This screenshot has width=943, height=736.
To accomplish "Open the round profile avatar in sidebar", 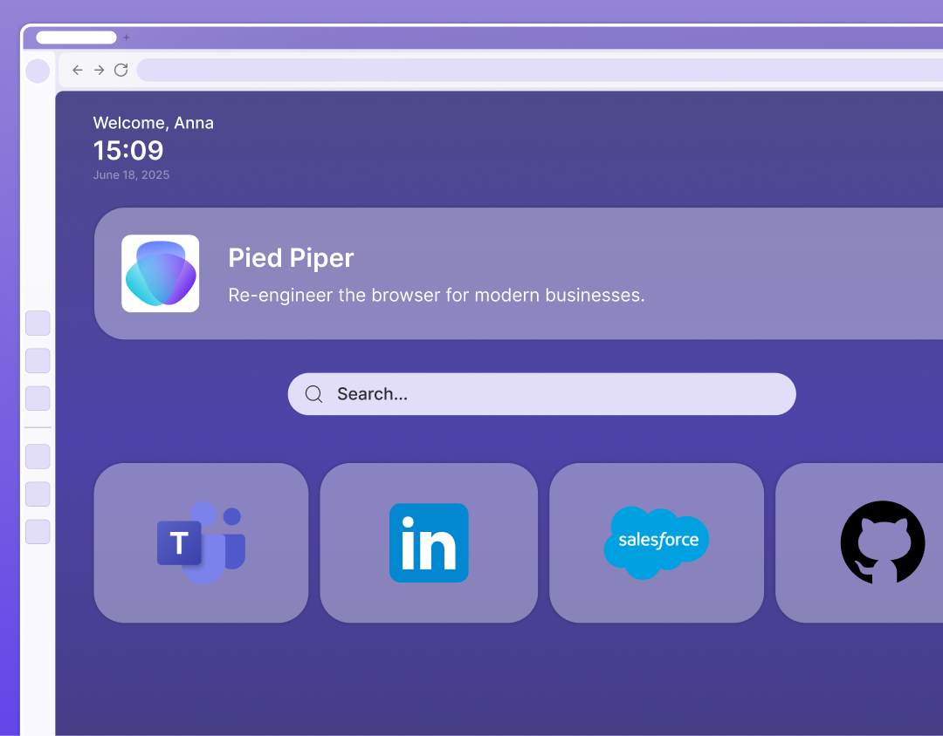I will (x=38, y=71).
